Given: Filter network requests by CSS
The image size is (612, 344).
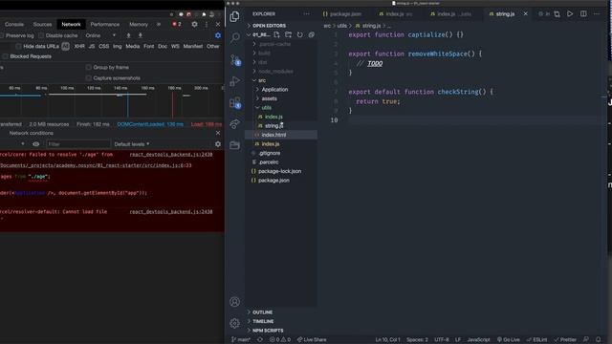Looking at the screenshot, I should point(104,46).
